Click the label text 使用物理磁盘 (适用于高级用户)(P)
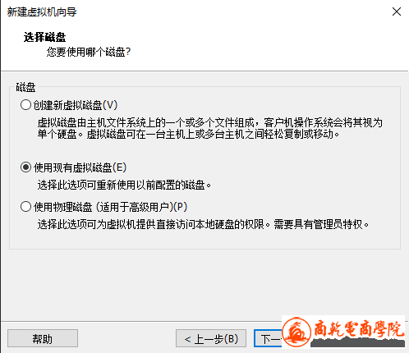409x353 pixels. pos(111,207)
